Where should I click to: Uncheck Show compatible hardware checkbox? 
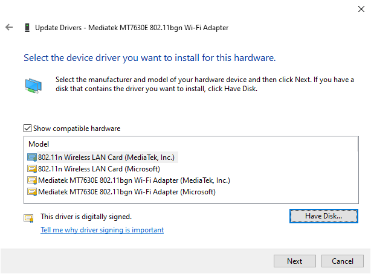pos(27,129)
